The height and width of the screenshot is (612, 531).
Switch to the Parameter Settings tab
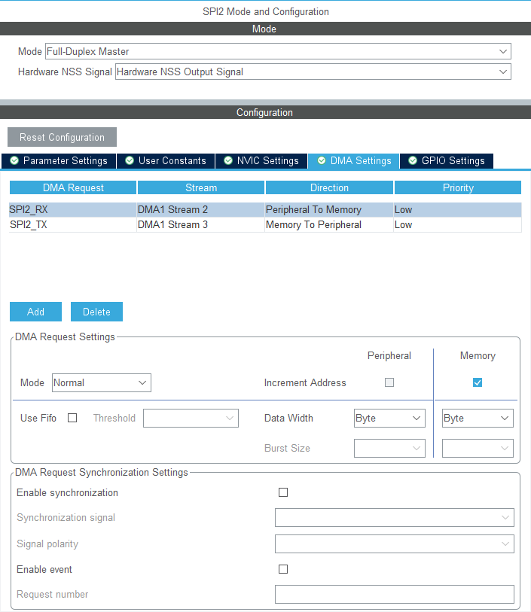point(59,161)
